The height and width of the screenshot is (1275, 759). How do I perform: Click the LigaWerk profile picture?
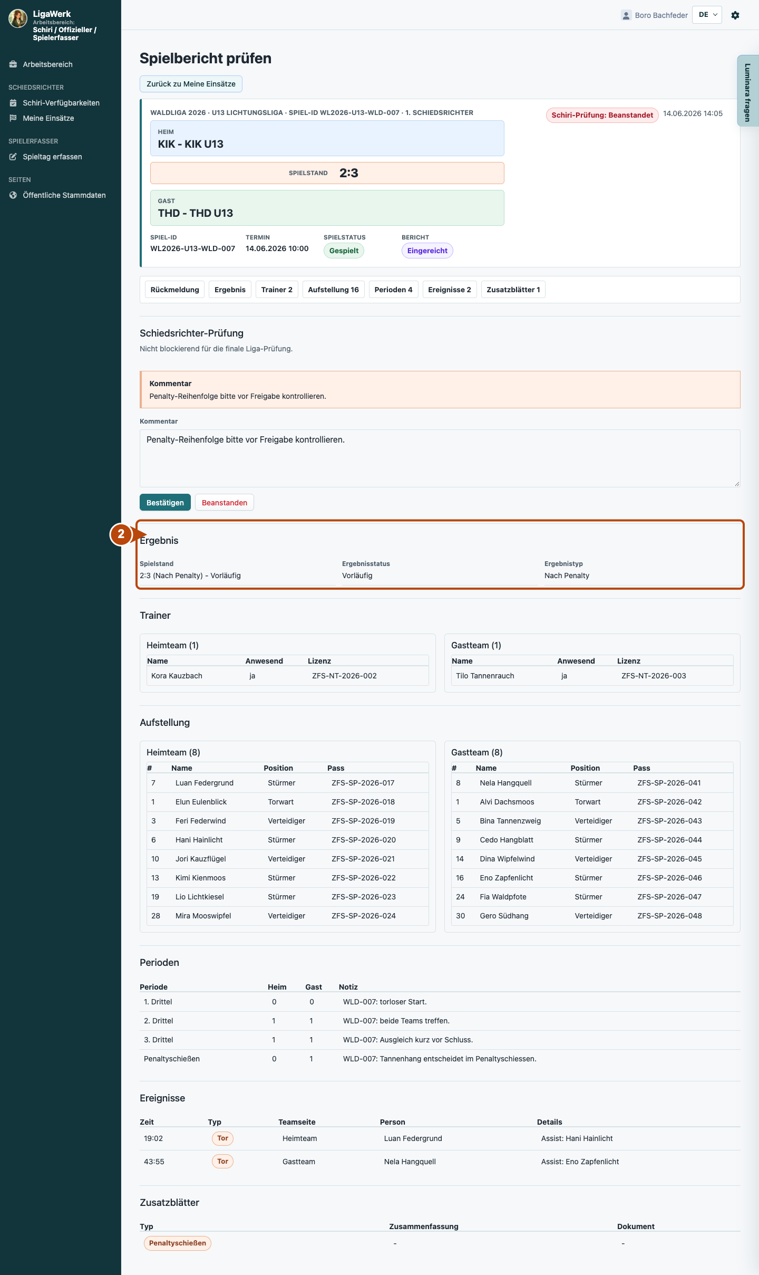tap(18, 18)
